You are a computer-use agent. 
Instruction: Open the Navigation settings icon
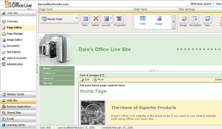coord(195,19)
